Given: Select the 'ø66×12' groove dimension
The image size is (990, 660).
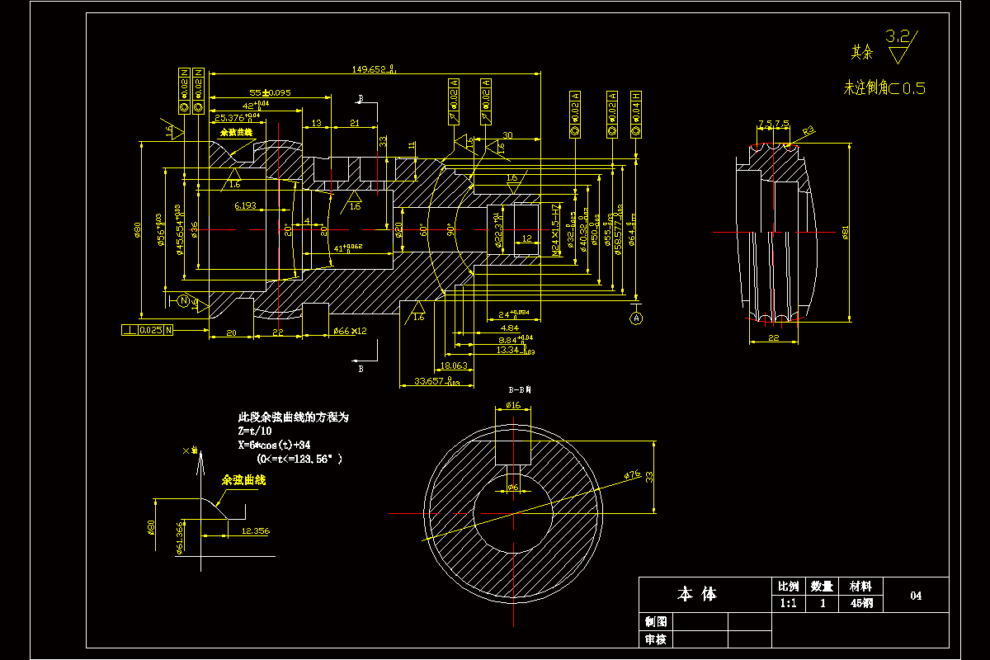Looking at the screenshot, I should click(351, 331).
